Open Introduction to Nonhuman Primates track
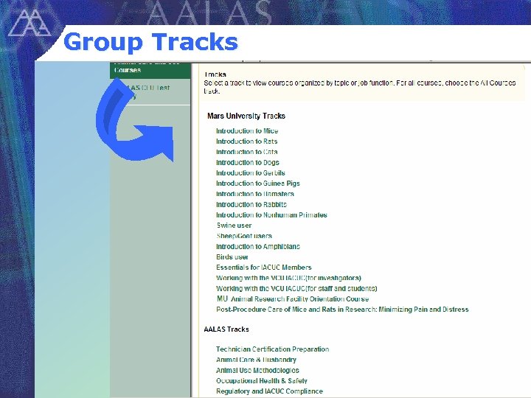 point(271,215)
